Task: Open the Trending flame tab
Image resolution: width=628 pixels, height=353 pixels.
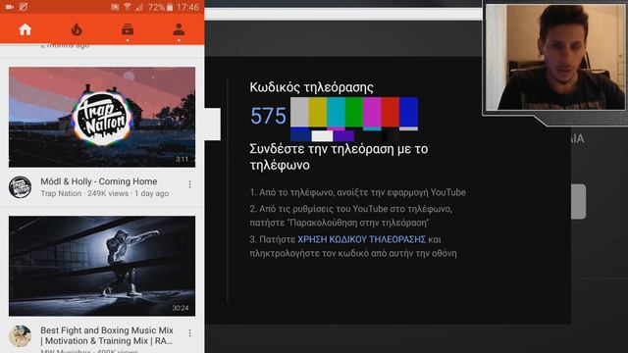Action: coord(77,29)
